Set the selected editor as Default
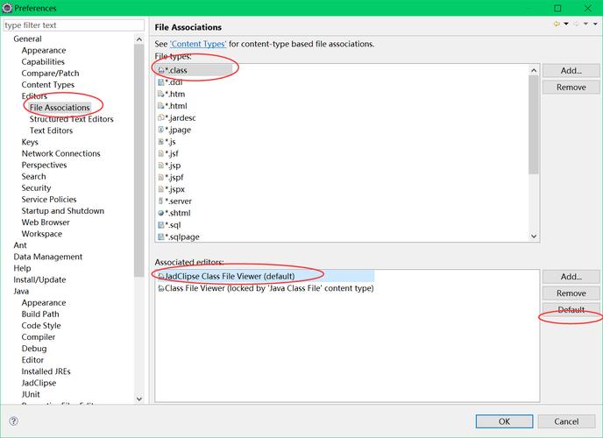The height and width of the screenshot is (438, 603). point(571,310)
